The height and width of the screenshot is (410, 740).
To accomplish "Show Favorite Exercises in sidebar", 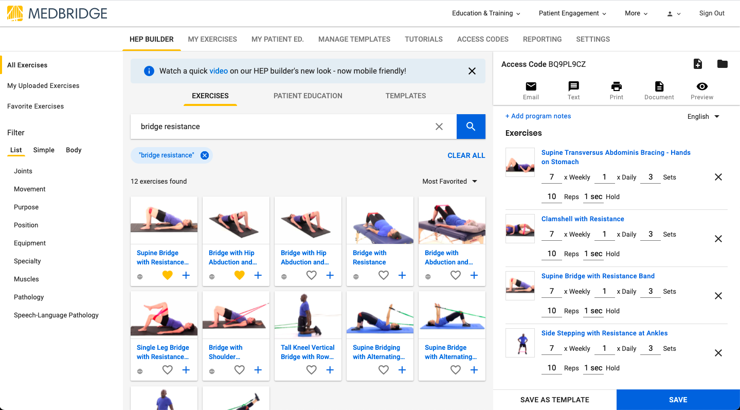I will click(35, 106).
